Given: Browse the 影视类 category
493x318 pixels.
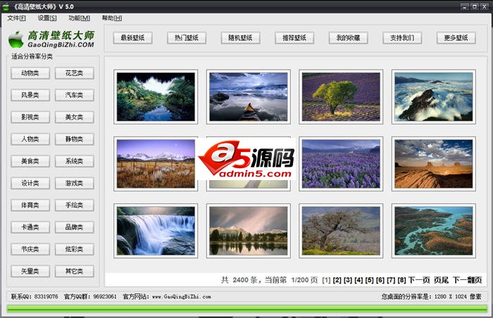Looking at the screenshot, I should [x=30, y=117].
